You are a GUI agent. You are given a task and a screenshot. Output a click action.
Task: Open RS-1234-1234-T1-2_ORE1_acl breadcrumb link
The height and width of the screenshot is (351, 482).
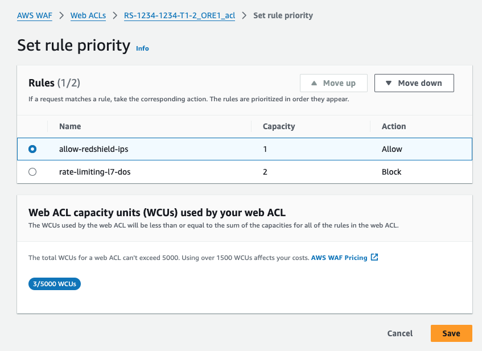[179, 15]
